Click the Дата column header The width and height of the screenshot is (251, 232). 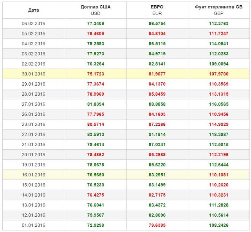click(x=34, y=10)
